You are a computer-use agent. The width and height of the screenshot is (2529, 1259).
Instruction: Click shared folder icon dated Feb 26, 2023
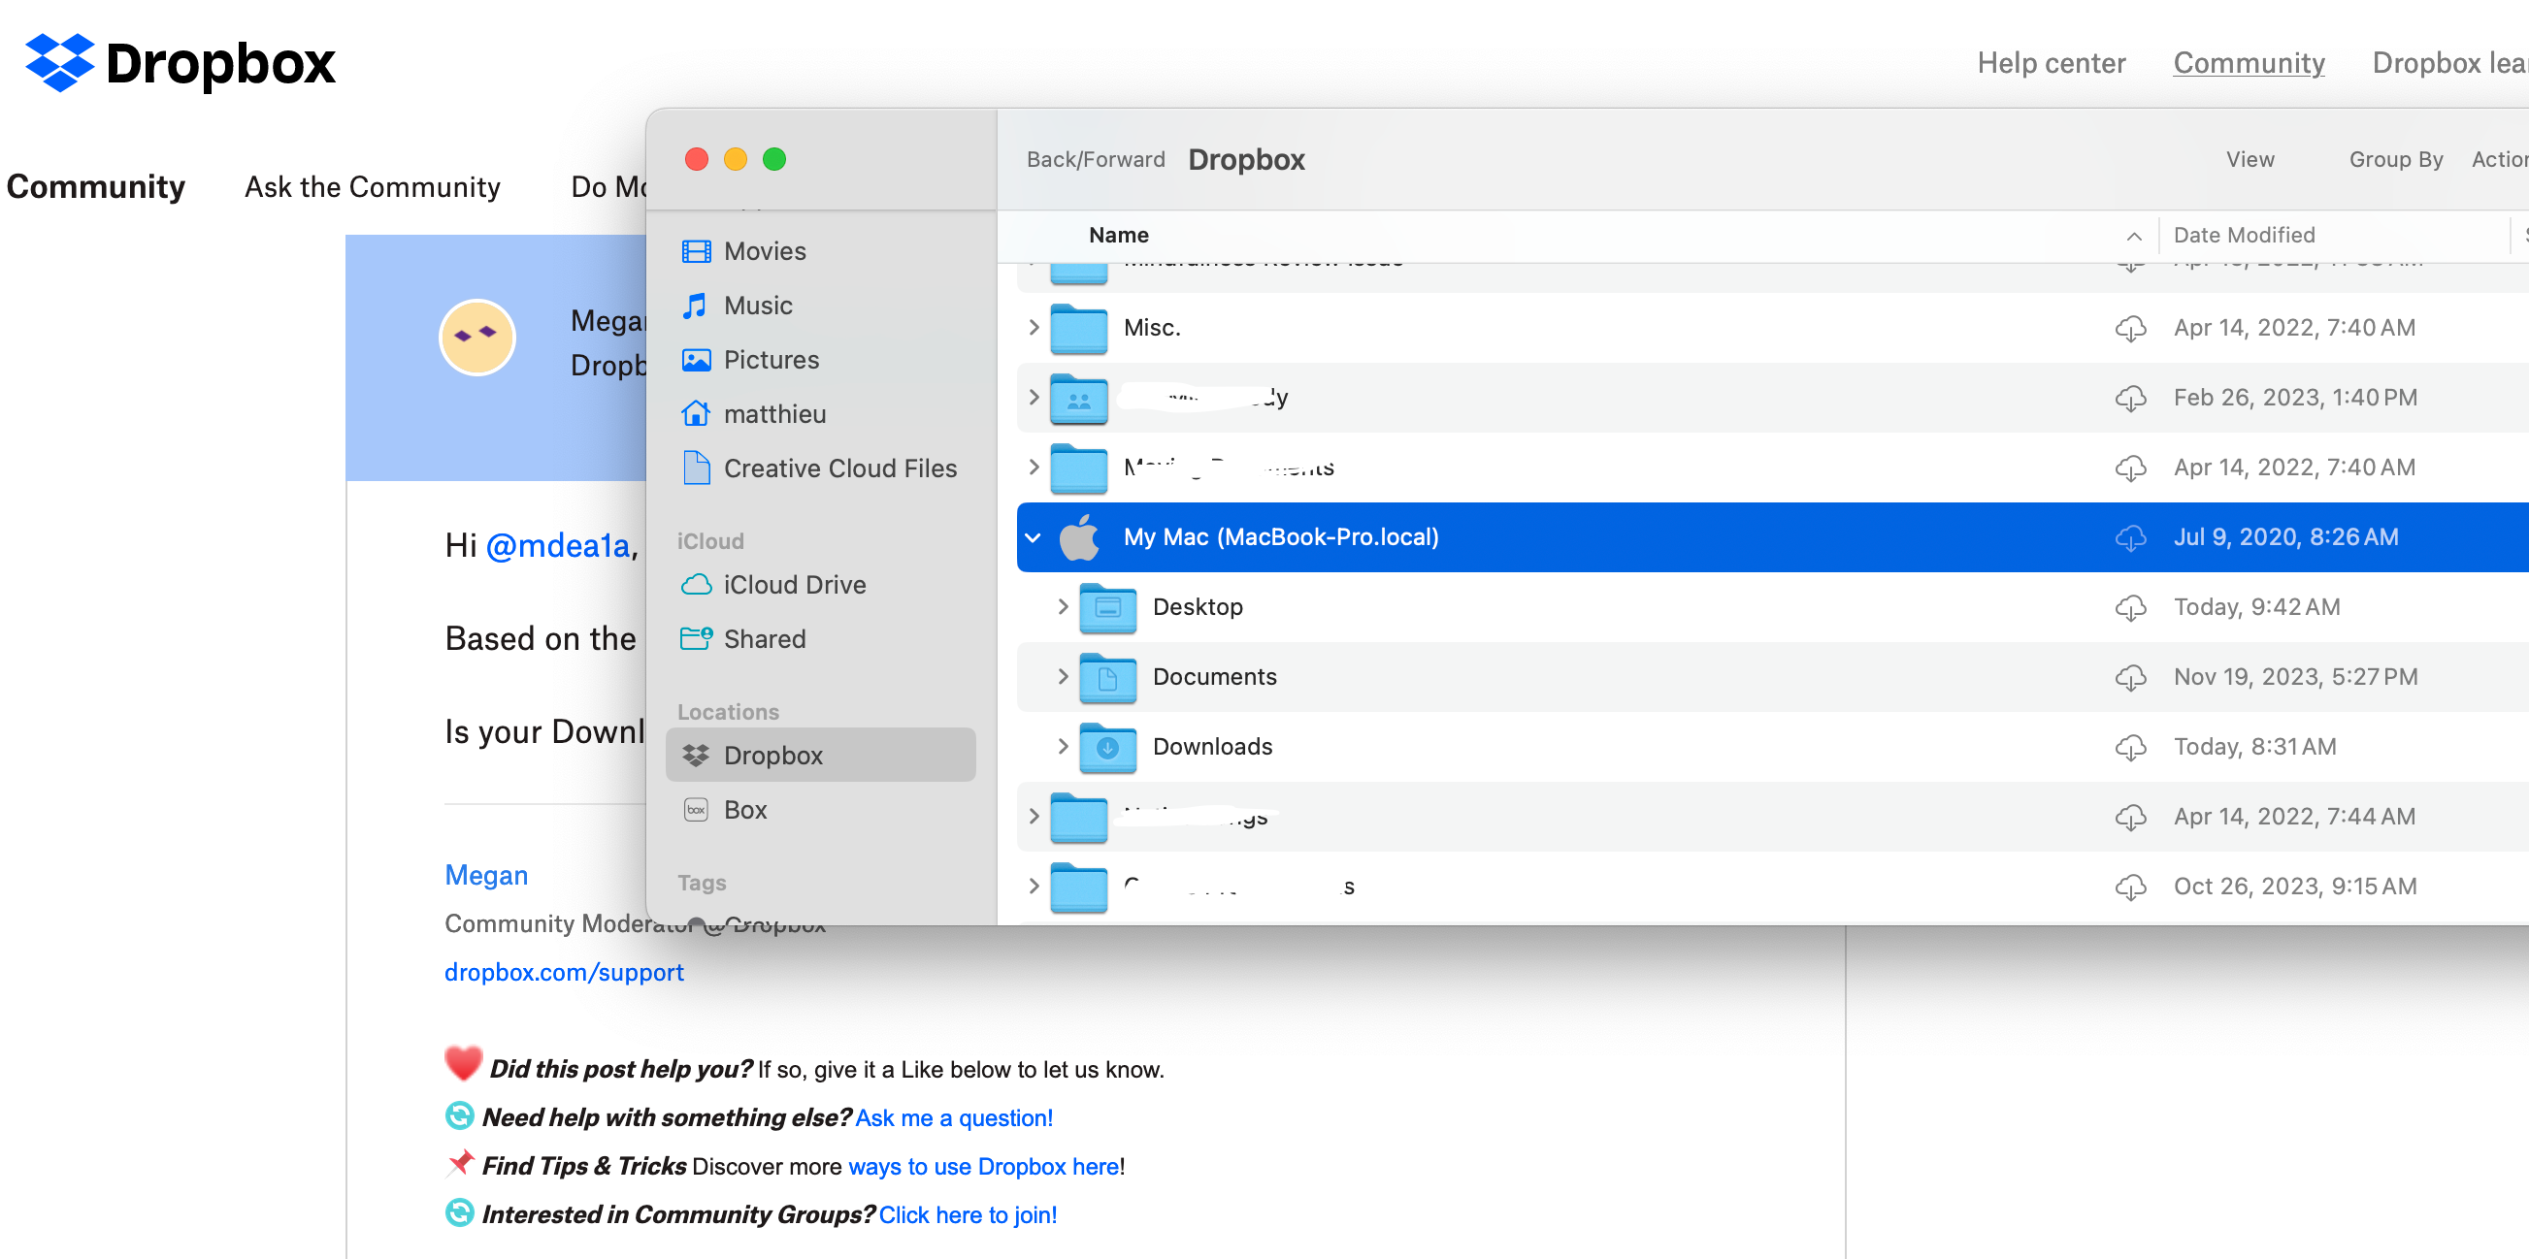tap(1079, 399)
